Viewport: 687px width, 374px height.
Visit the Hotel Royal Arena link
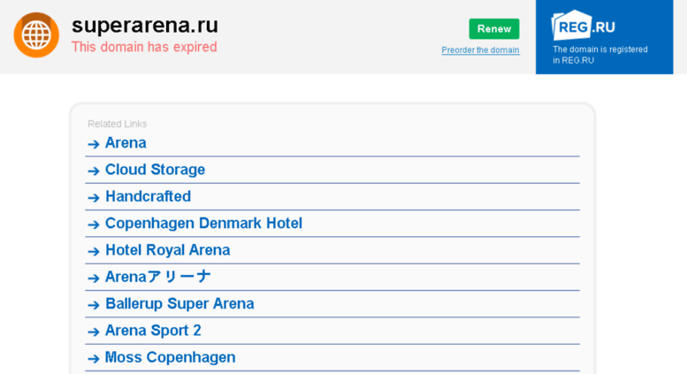[167, 249]
